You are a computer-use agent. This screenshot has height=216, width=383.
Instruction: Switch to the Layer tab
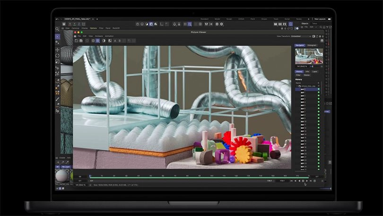(x=314, y=72)
